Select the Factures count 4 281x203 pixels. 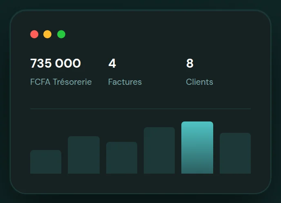tap(112, 63)
